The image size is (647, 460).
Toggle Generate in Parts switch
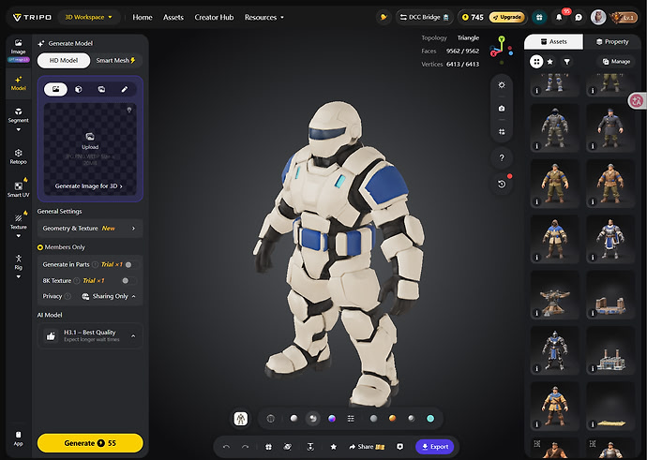pyautogui.click(x=130, y=264)
